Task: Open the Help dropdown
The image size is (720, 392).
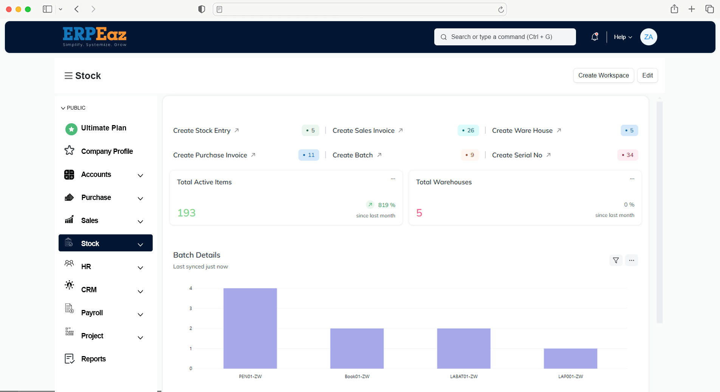Action: coord(622,37)
